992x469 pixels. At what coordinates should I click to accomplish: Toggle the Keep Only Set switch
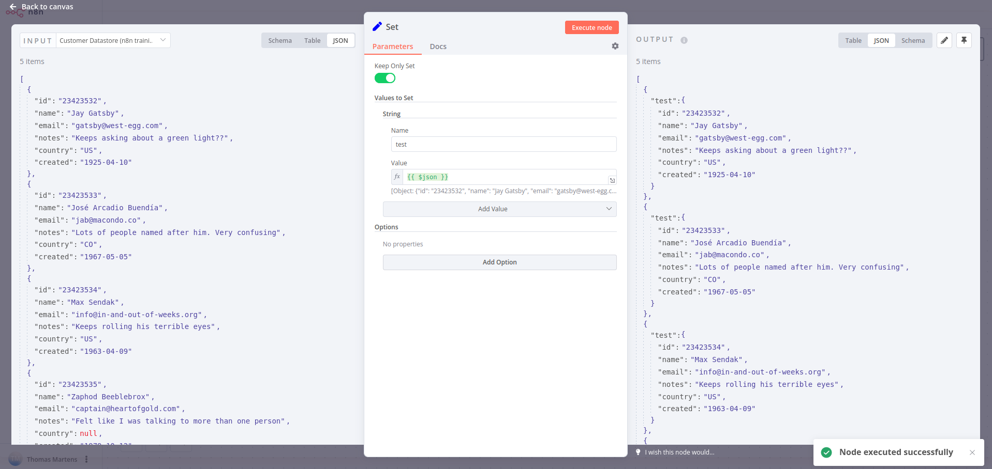[x=384, y=78]
